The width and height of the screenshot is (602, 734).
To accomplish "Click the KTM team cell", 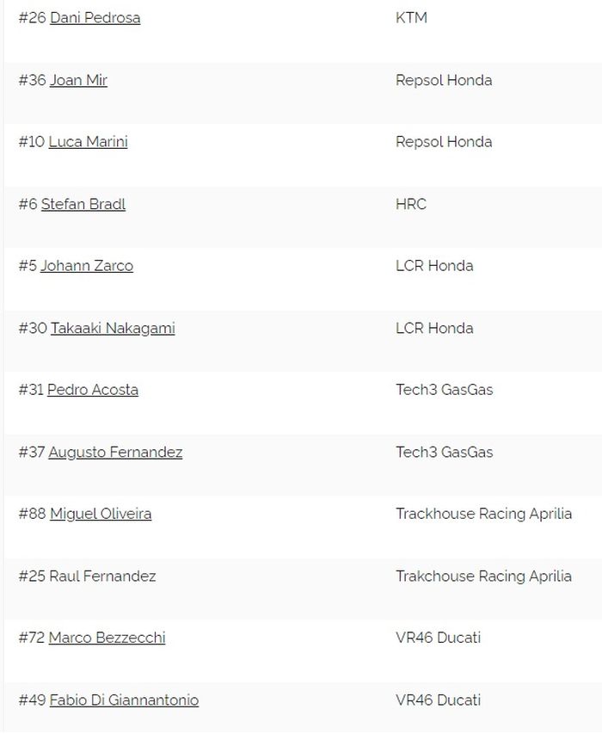I will point(411,18).
